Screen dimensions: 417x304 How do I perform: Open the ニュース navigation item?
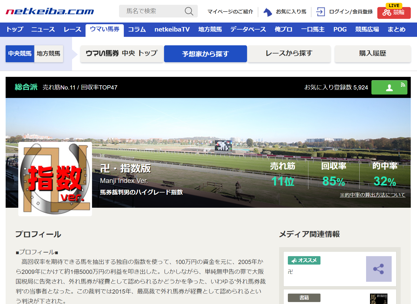coord(43,29)
